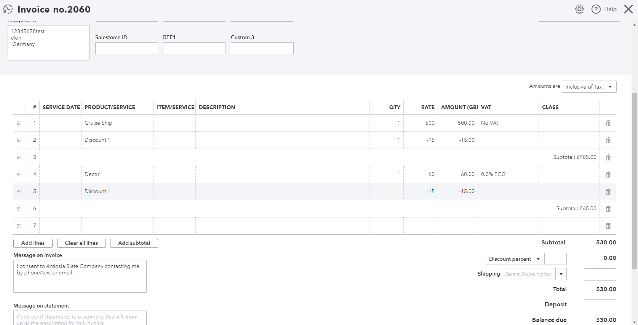Trash the £45.00 subtotal row

pyautogui.click(x=608, y=209)
